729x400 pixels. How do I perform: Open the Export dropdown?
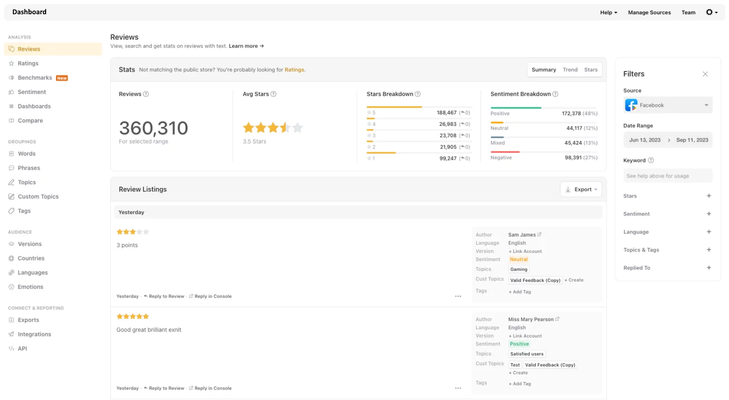click(x=581, y=189)
